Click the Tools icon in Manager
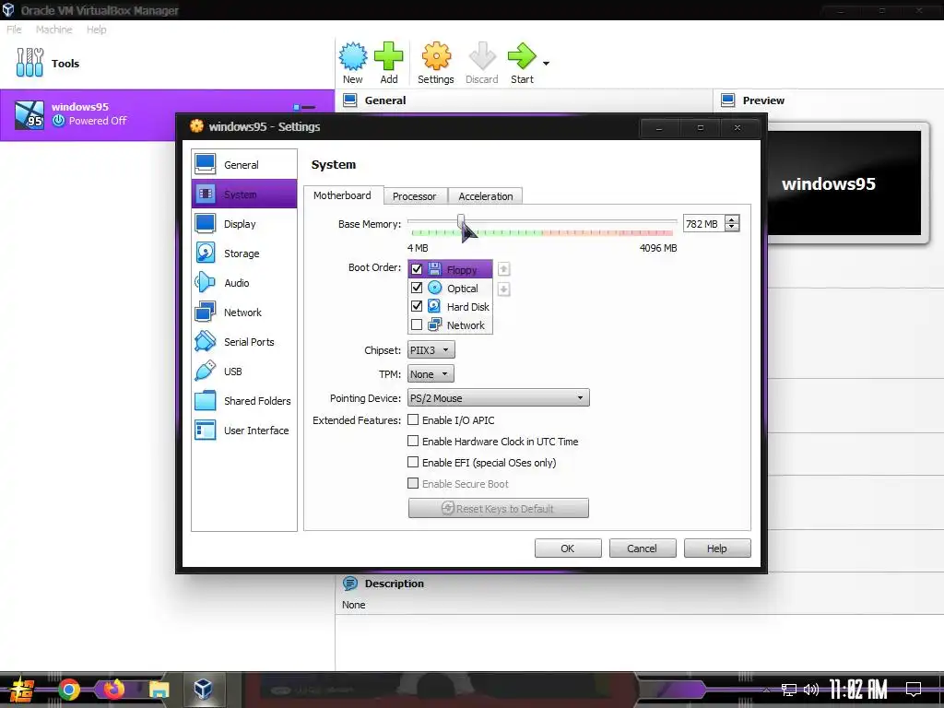The image size is (944, 708). pos(29,63)
